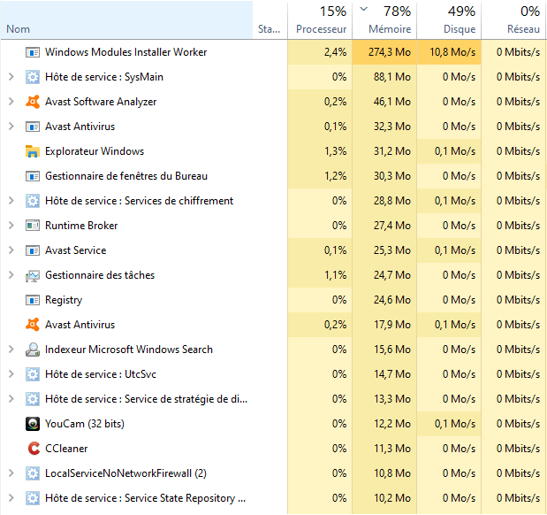Sort by Réseau column header
The height and width of the screenshot is (515, 547).
(513, 19)
